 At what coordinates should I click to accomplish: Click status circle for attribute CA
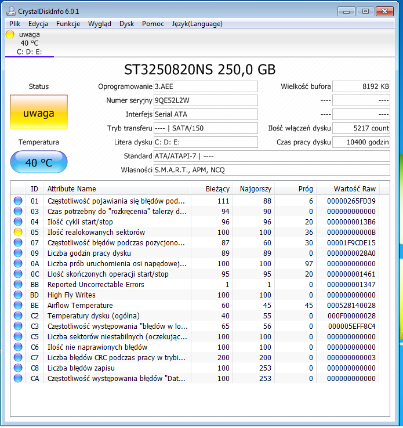tap(18, 378)
